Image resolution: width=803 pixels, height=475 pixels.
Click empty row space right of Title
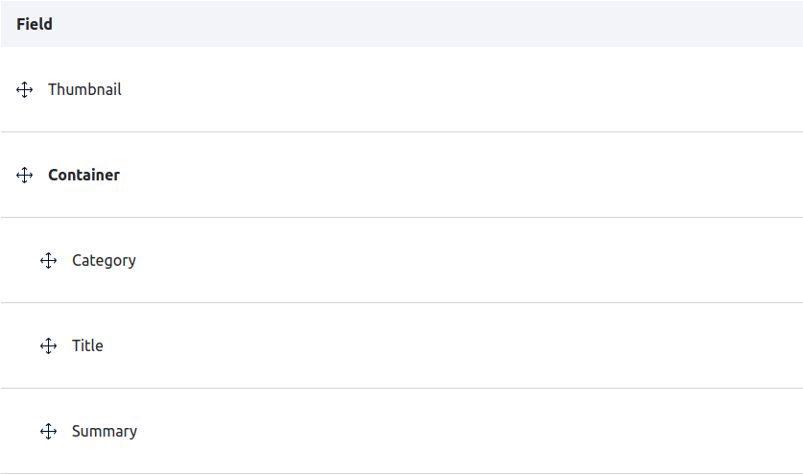(461, 346)
